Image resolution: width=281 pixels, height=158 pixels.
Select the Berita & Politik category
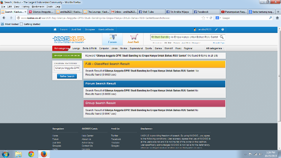90,48
